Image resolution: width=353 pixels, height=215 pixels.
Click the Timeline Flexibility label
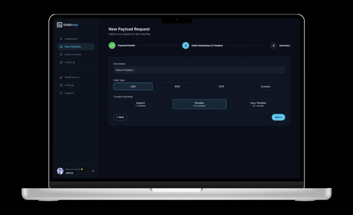point(123,97)
